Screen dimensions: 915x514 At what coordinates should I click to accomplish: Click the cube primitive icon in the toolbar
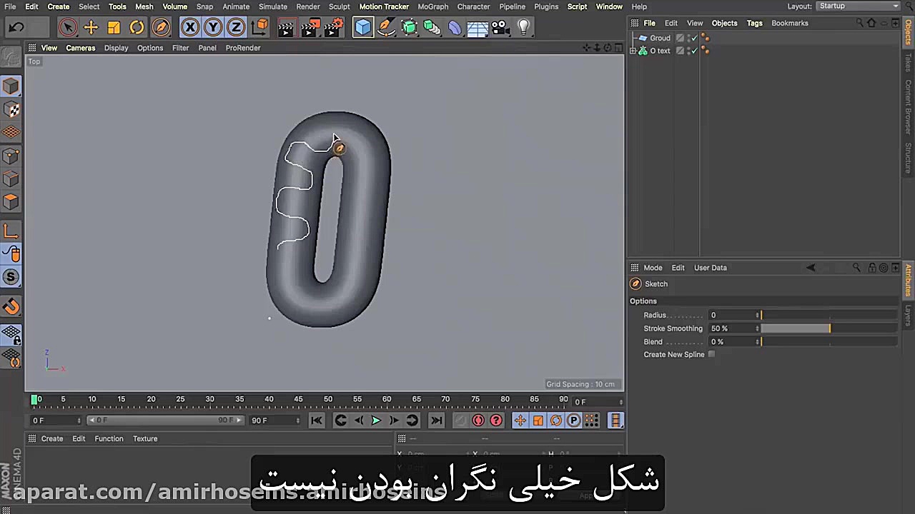[364, 27]
